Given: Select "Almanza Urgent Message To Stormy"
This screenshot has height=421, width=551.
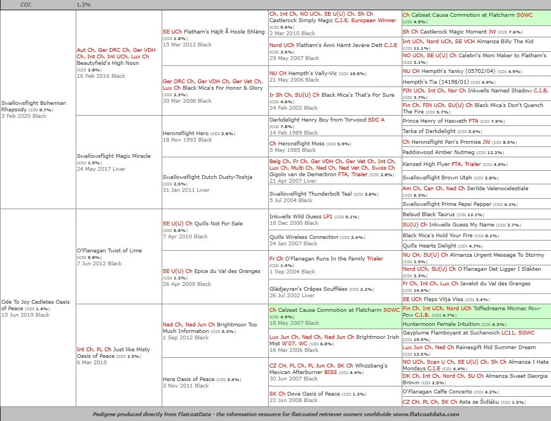Looking at the screenshot, I should pyautogui.click(x=497, y=255).
